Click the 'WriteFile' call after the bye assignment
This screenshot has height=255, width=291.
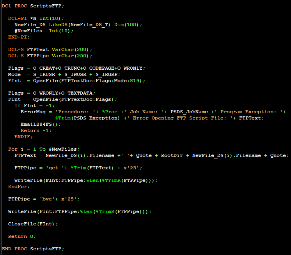click(x=22, y=211)
